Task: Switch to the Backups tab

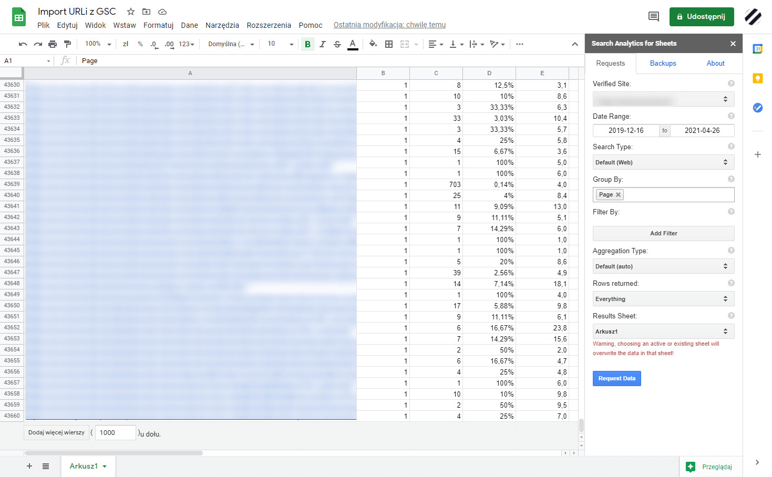Action: click(x=663, y=63)
